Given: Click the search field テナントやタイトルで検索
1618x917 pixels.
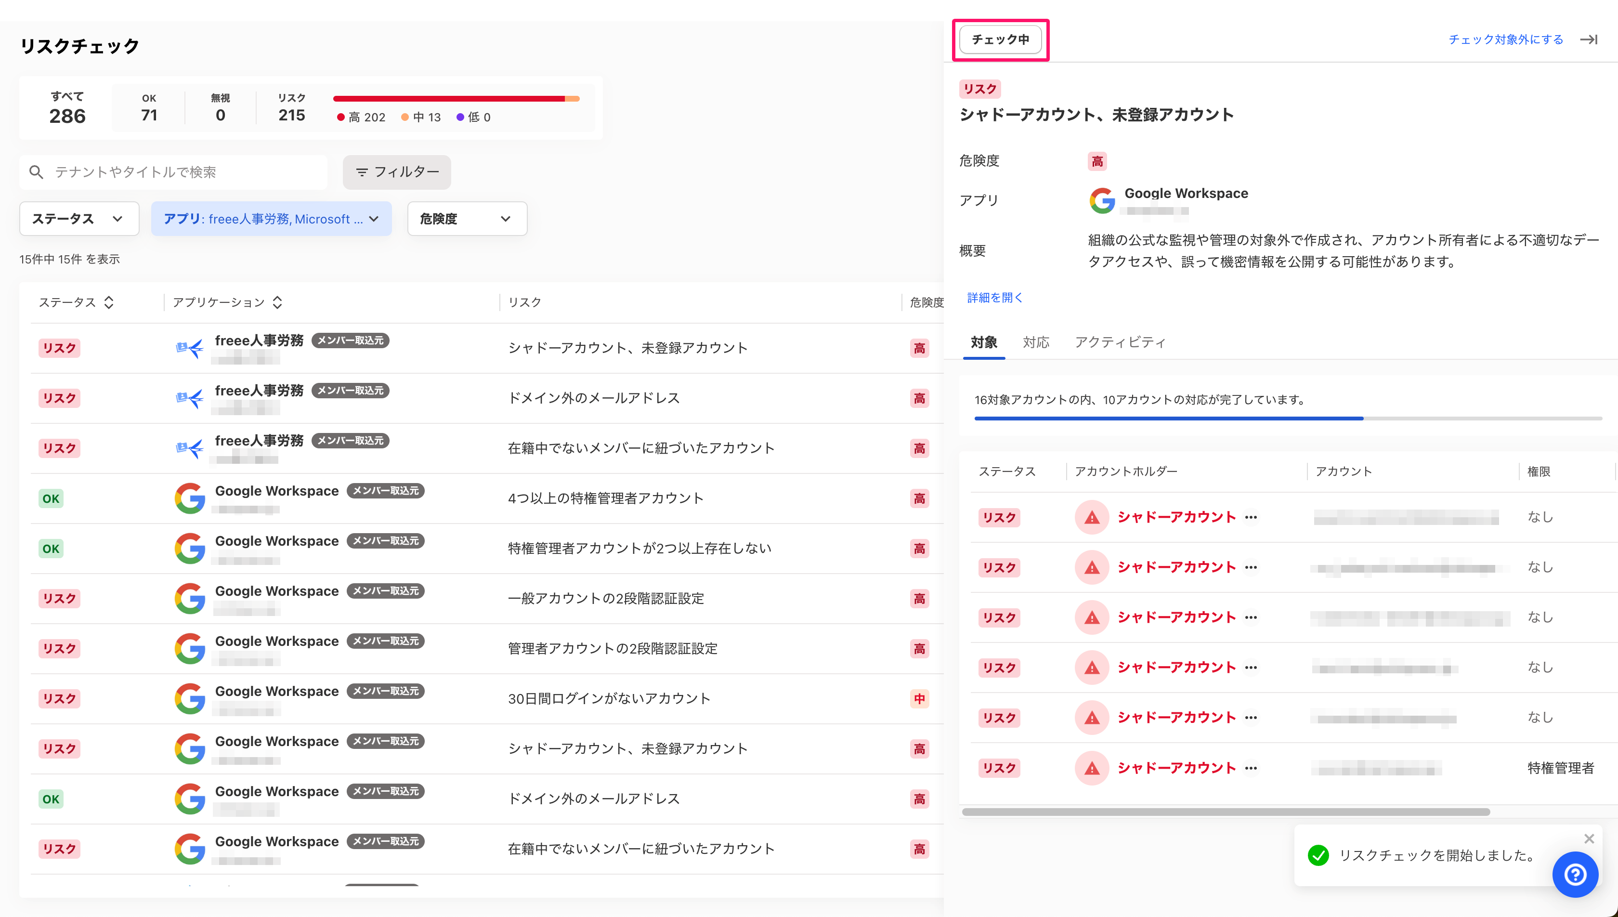Looking at the screenshot, I should 173,172.
